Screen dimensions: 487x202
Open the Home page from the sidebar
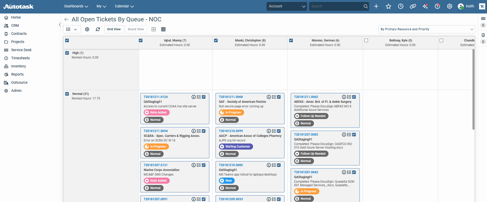pos(16,17)
